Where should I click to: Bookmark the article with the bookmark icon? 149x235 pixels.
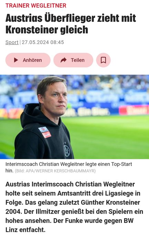pos(103,60)
